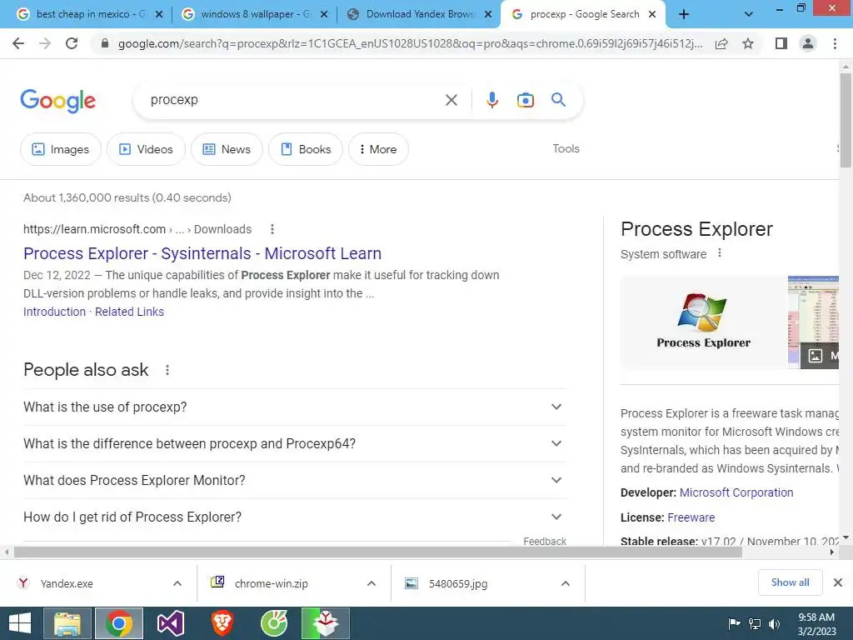Open the tab search dropdown arrow
The width and height of the screenshot is (853, 640).
click(749, 14)
